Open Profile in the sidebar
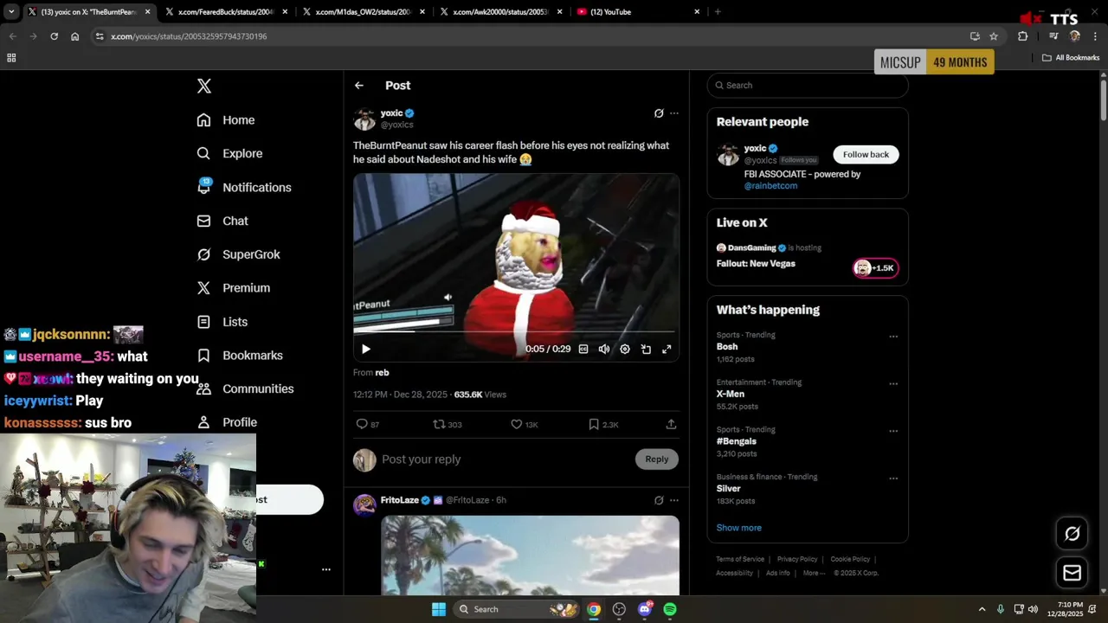 (x=227, y=422)
